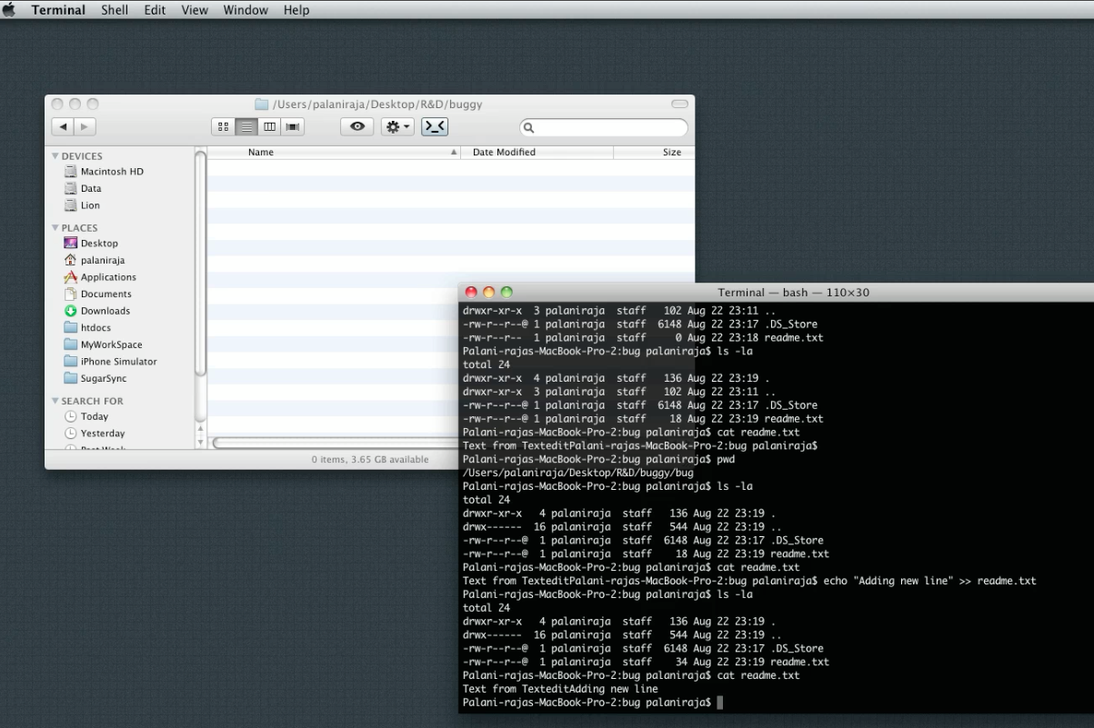Switch Finder to column view
The image size is (1094, 728).
click(x=269, y=128)
